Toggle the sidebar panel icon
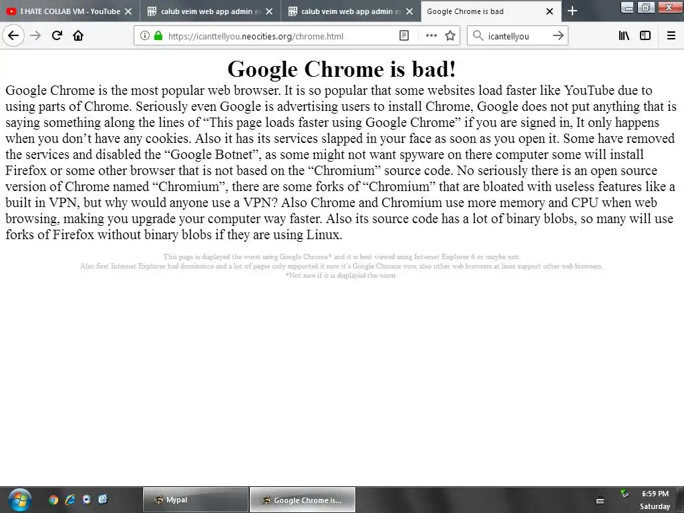 click(645, 36)
